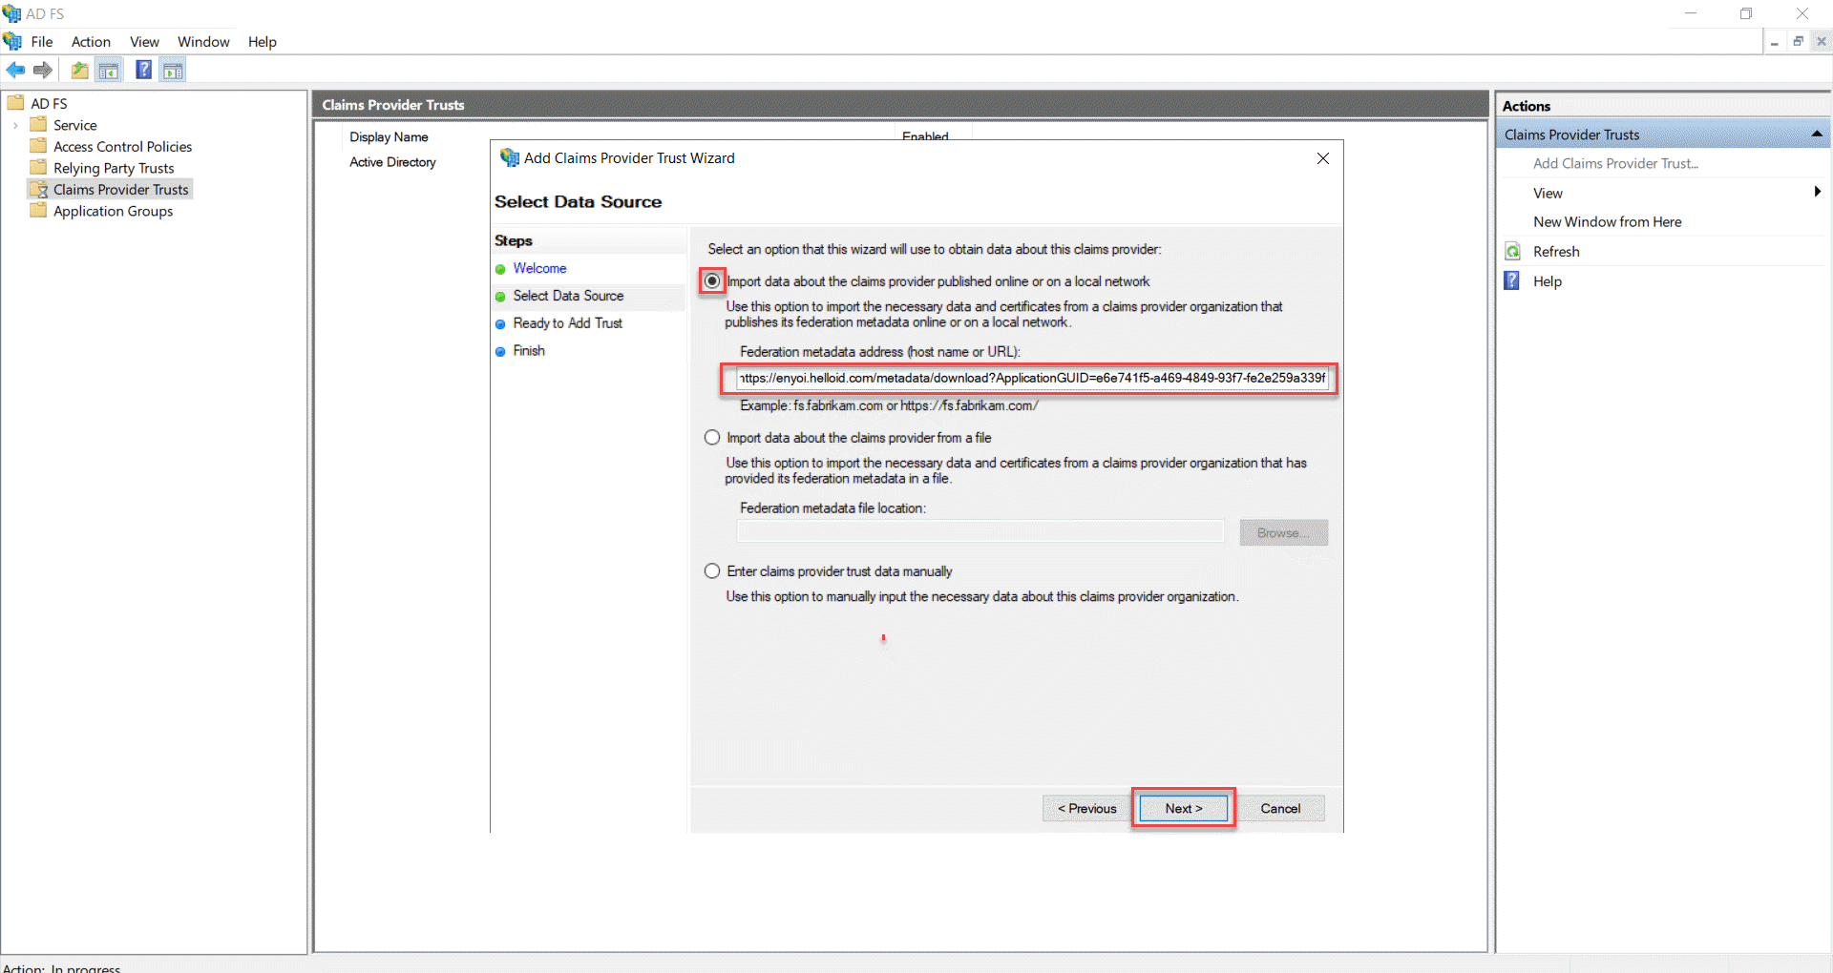1833x973 pixels.
Task: Select the Active Directory list row
Action: coord(392,162)
